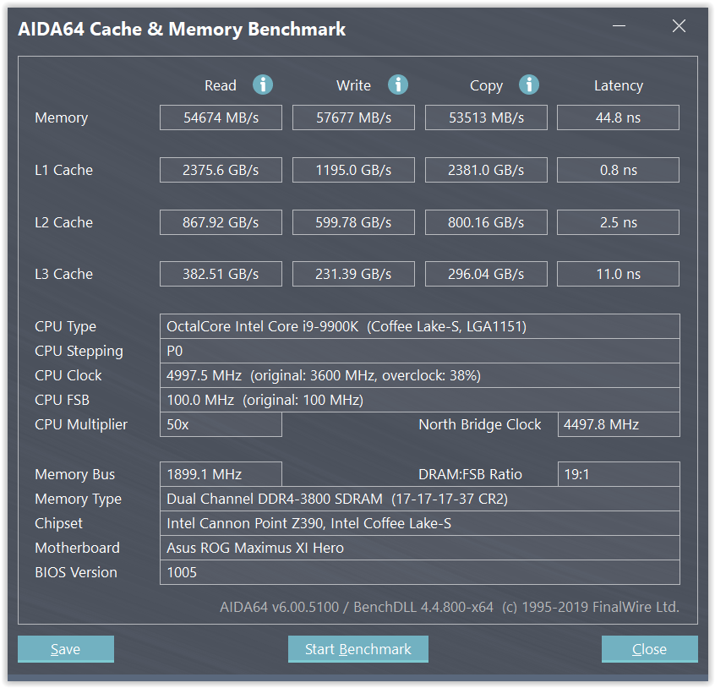Close window using title bar X
The image size is (715, 688).
click(x=679, y=26)
